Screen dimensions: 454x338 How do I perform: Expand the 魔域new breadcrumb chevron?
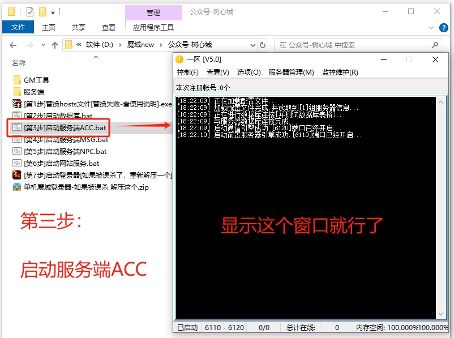pyautogui.click(x=161, y=45)
